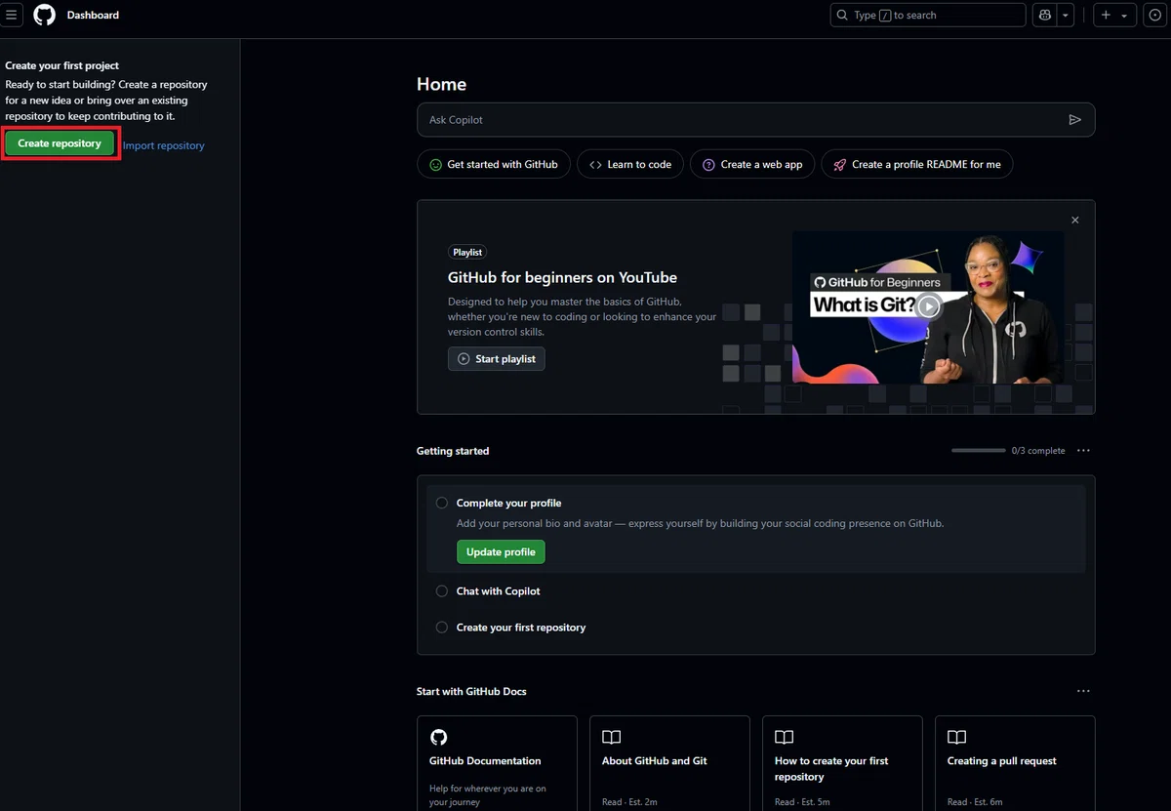The image size is (1171, 811).
Task: Open the GitHub Documentation card
Action: click(497, 763)
